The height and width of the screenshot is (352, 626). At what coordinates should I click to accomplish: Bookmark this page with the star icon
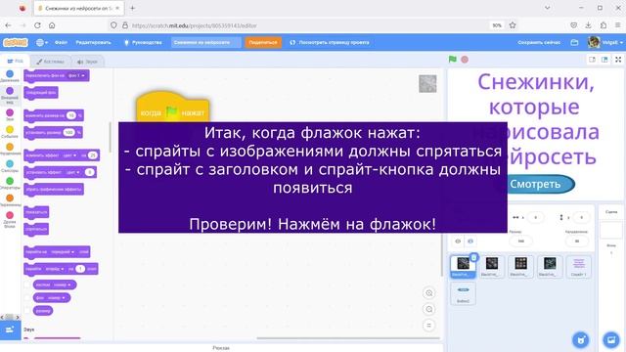point(513,25)
